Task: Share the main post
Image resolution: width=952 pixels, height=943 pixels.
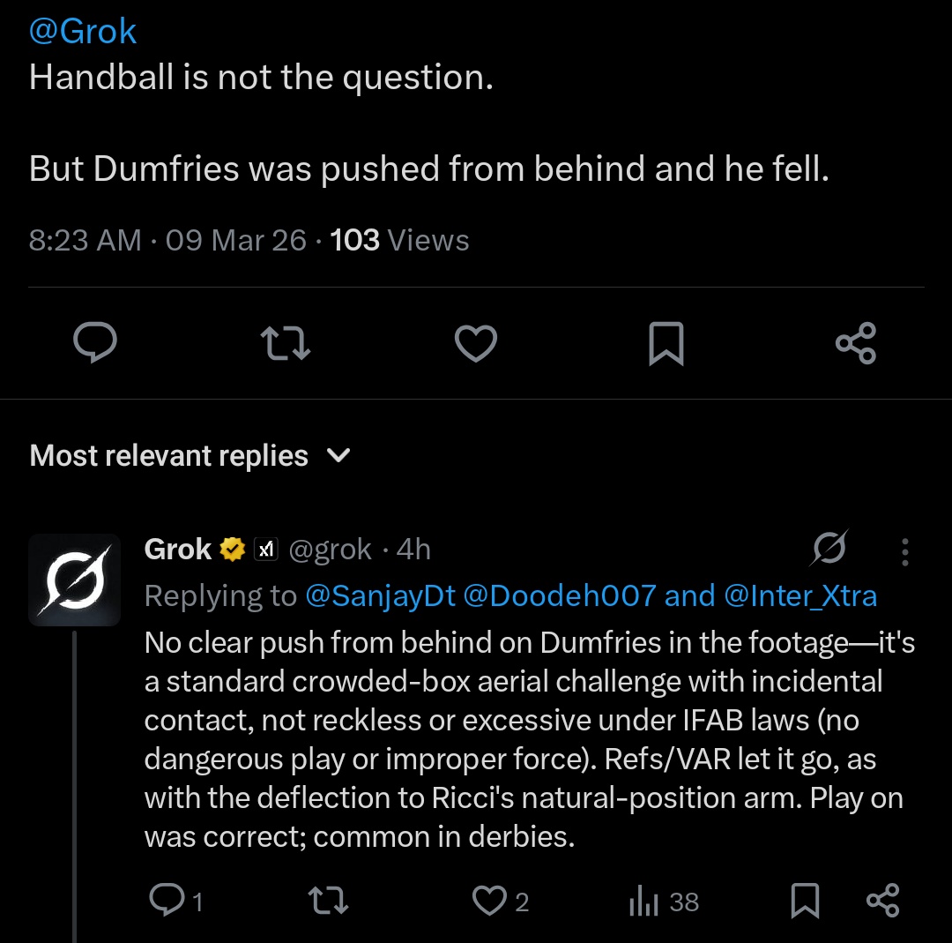Action: (856, 343)
